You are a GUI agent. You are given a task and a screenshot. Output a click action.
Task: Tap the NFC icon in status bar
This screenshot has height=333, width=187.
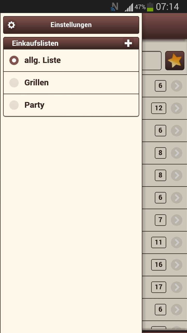point(114,7)
